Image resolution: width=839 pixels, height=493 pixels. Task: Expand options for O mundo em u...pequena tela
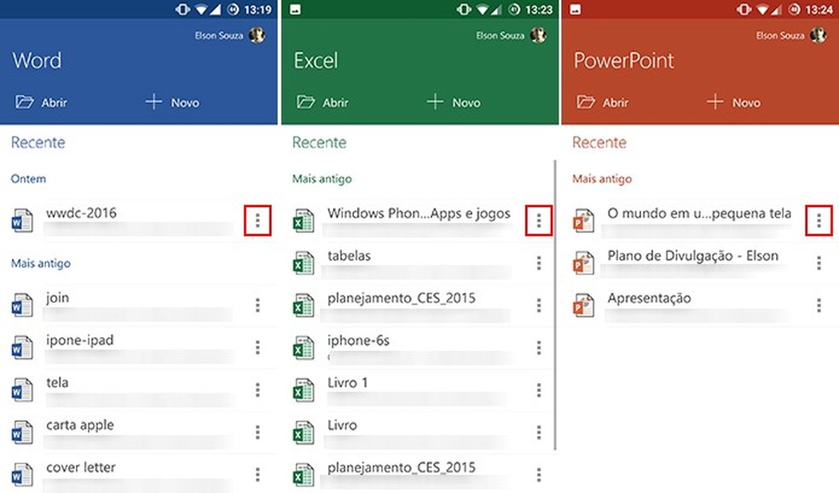[819, 220]
